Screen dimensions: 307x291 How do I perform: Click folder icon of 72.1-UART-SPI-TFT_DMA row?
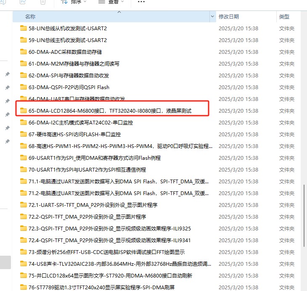tap(23, 205)
